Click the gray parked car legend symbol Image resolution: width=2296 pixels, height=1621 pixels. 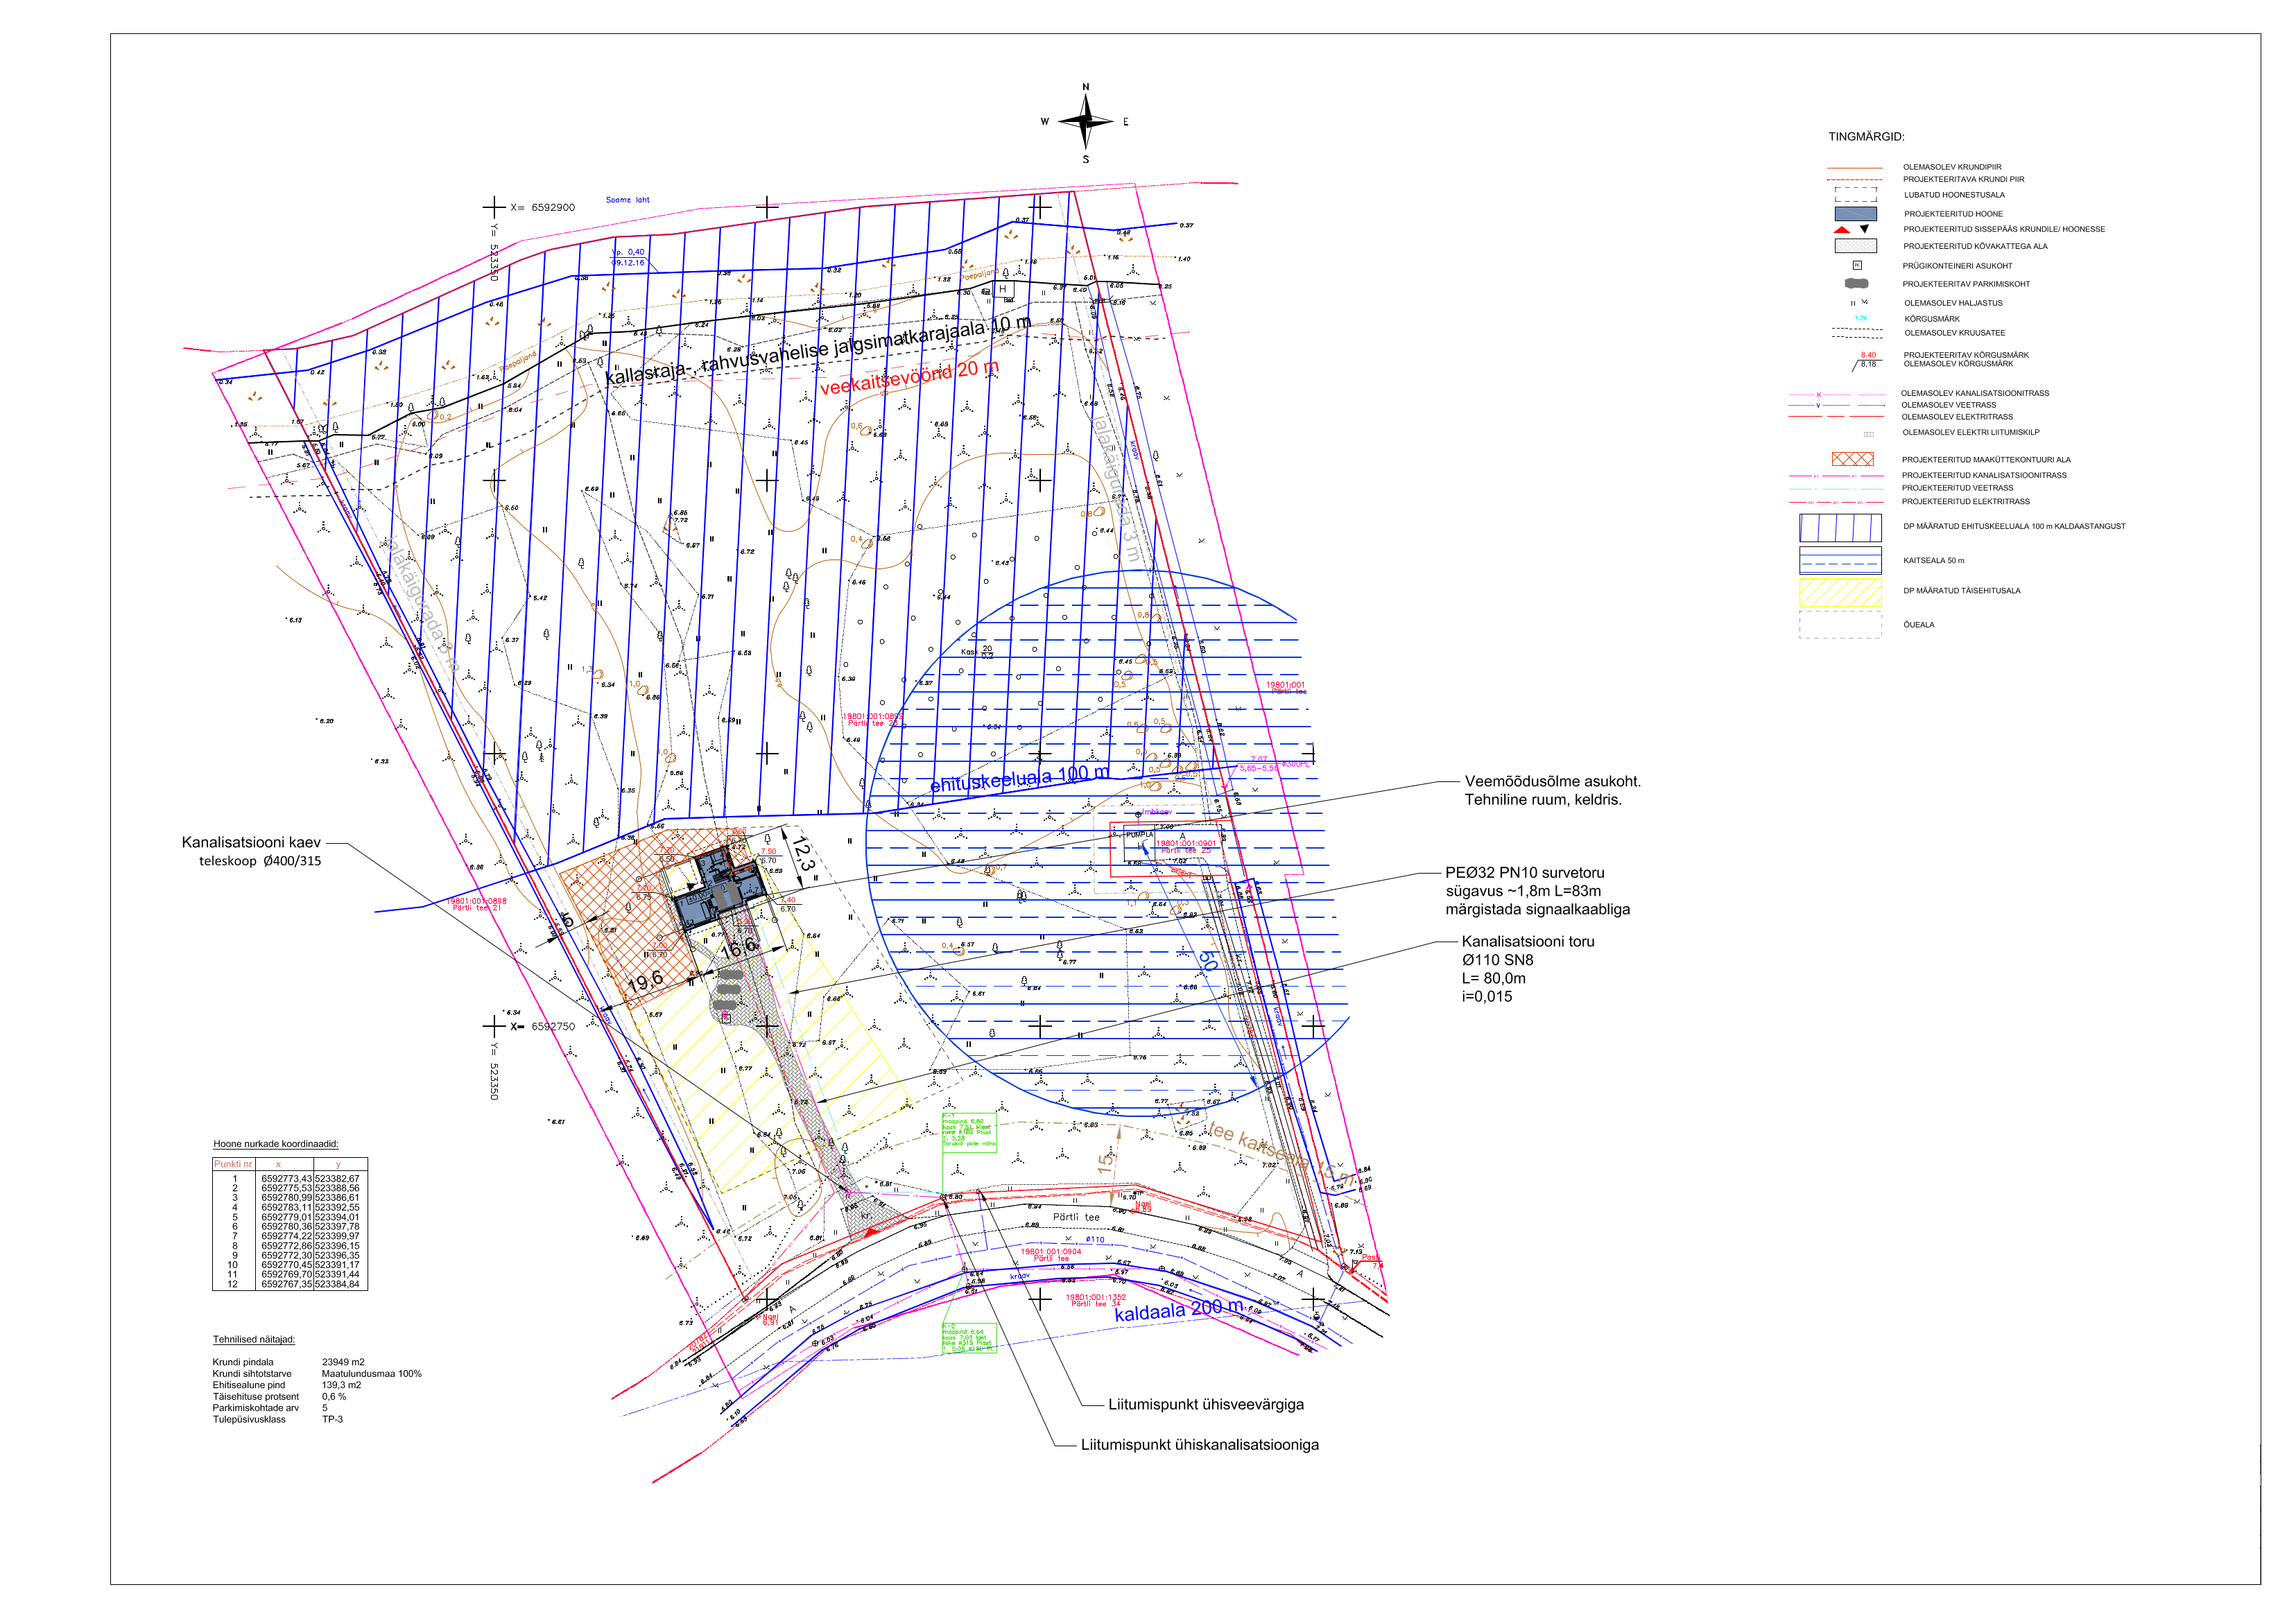click(1856, 284)
